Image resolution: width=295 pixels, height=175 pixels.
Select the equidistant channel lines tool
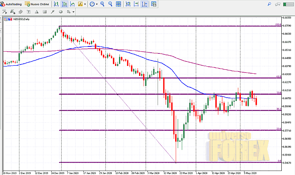[x=21, y=12]
